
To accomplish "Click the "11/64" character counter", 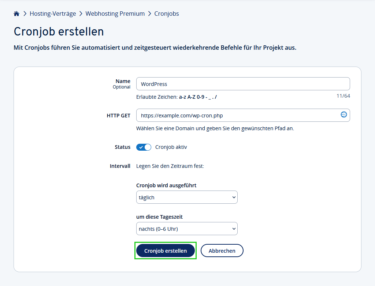I will pos(343,96).
